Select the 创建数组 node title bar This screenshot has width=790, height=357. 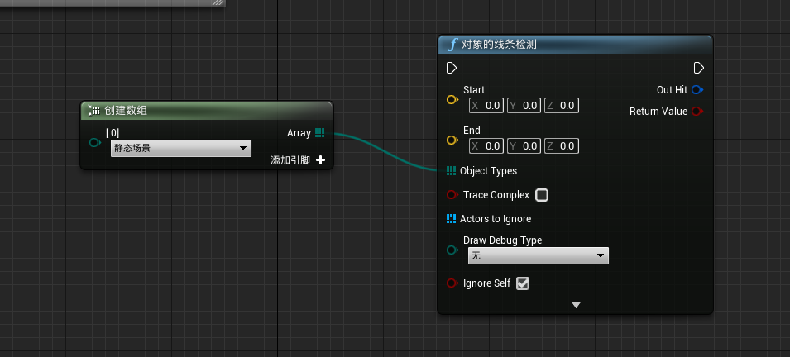point(207,111)
